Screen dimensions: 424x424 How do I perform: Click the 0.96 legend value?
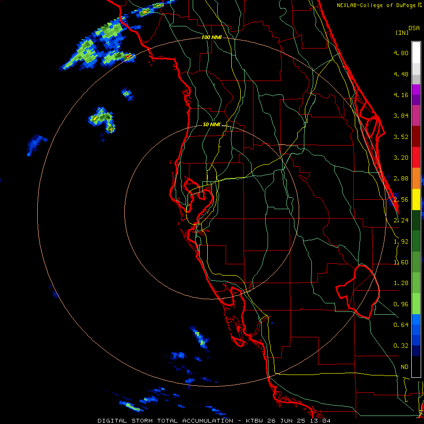401,304
